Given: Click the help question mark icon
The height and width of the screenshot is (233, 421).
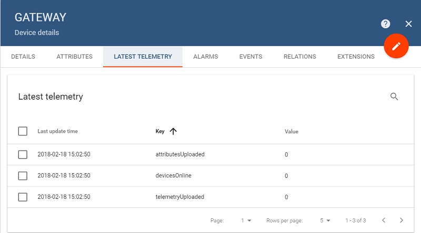Looking at the screenshot, I should (386, 24).
